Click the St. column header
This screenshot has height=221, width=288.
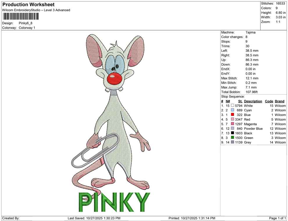(240, 101)
